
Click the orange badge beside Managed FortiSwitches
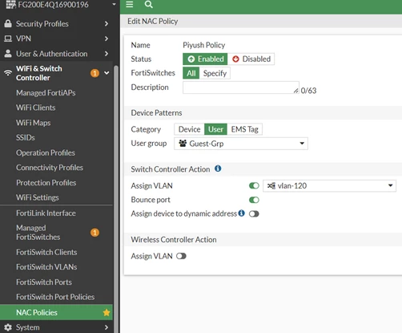[x=94, y=233]
